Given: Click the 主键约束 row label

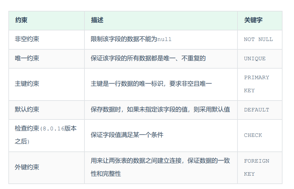Looking at the screenshot, I should (x=27, y=84).
